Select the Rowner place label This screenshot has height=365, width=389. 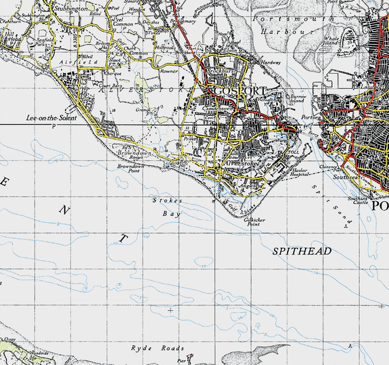pos(168,71)
